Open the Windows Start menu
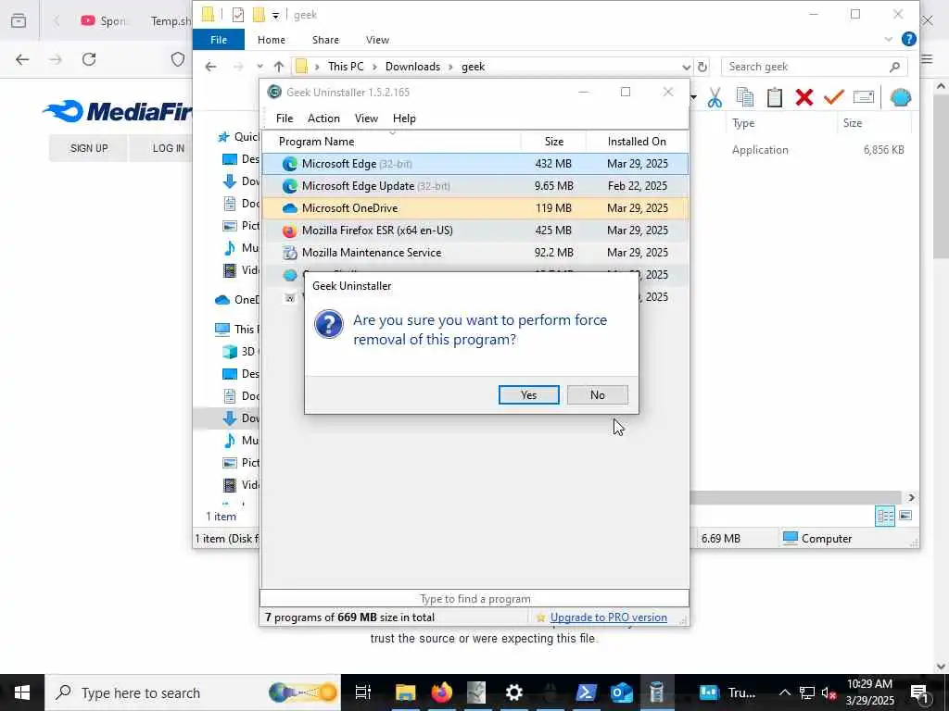Screen dimensions: 949x711 point(22,692)
